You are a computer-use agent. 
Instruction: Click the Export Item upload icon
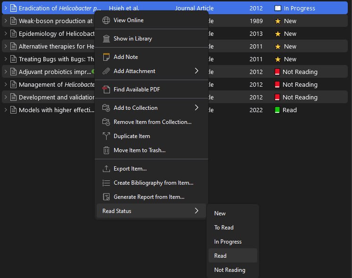click(x=106, y=169)
